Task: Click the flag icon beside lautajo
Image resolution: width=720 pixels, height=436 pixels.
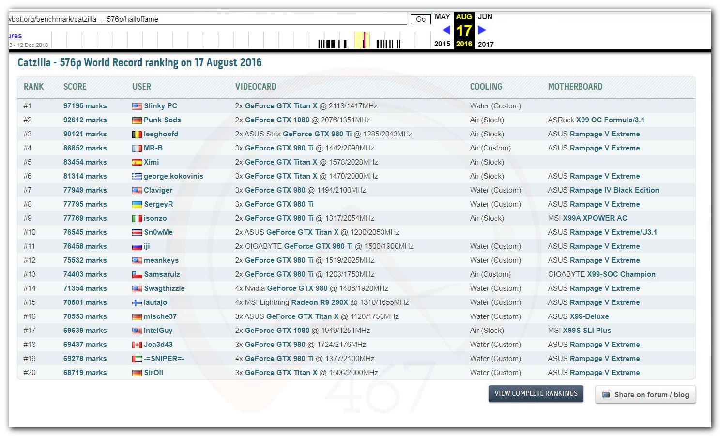Action: click(137, 302)
